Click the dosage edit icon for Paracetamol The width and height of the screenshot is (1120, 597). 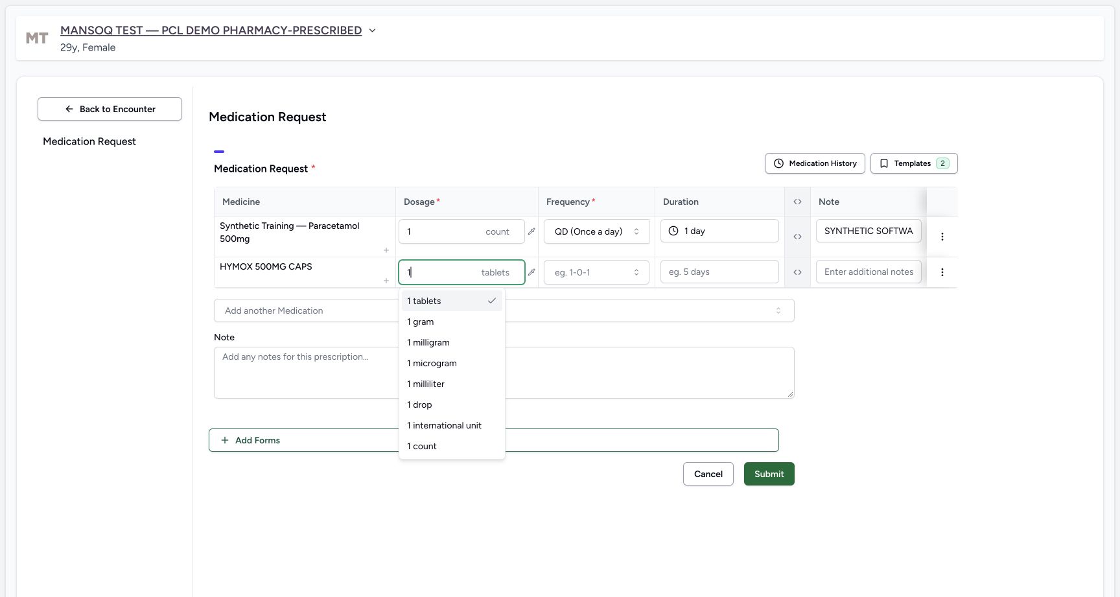(531, 231)
